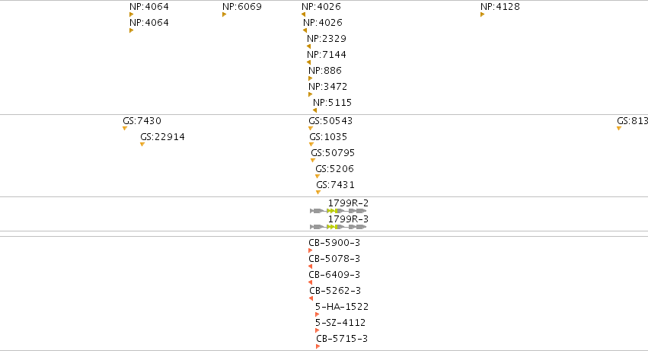
Task: Open the 5-SZ-4112 feature label
Action: pos(340,323)
